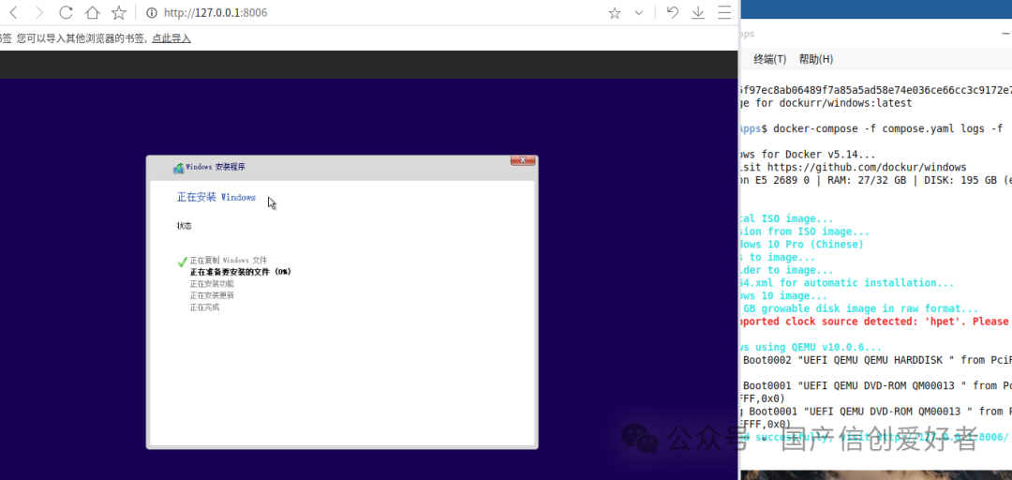Open the browser hamburger menu
1012x480 pixels.
(724, 12)
